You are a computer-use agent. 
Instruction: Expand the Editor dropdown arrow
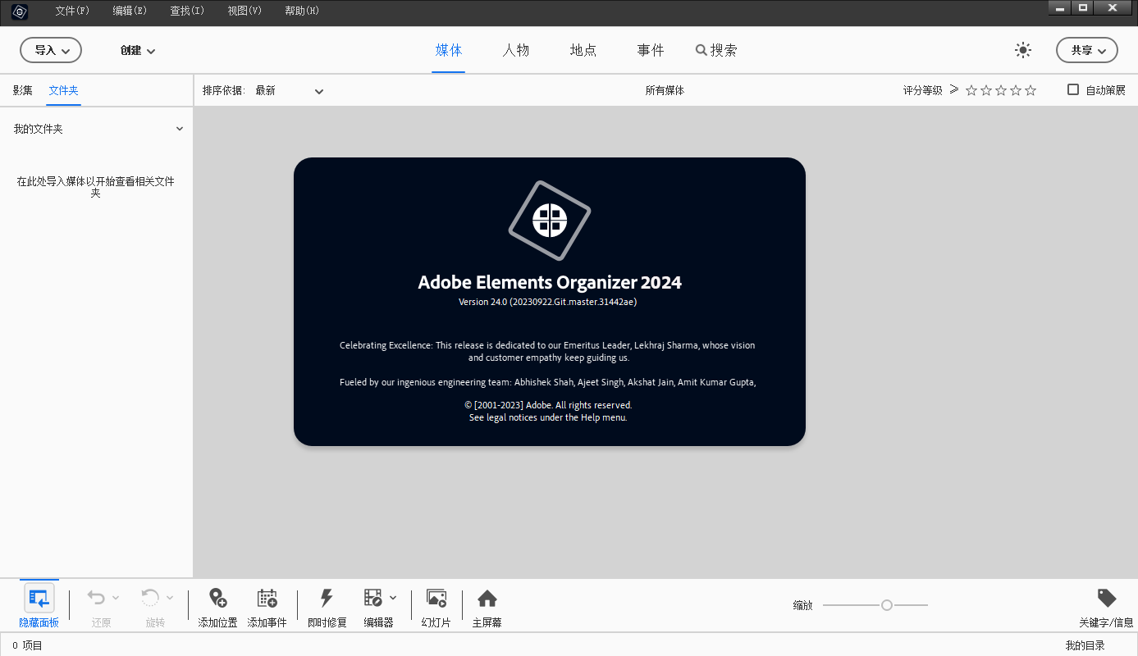(393, 597)
